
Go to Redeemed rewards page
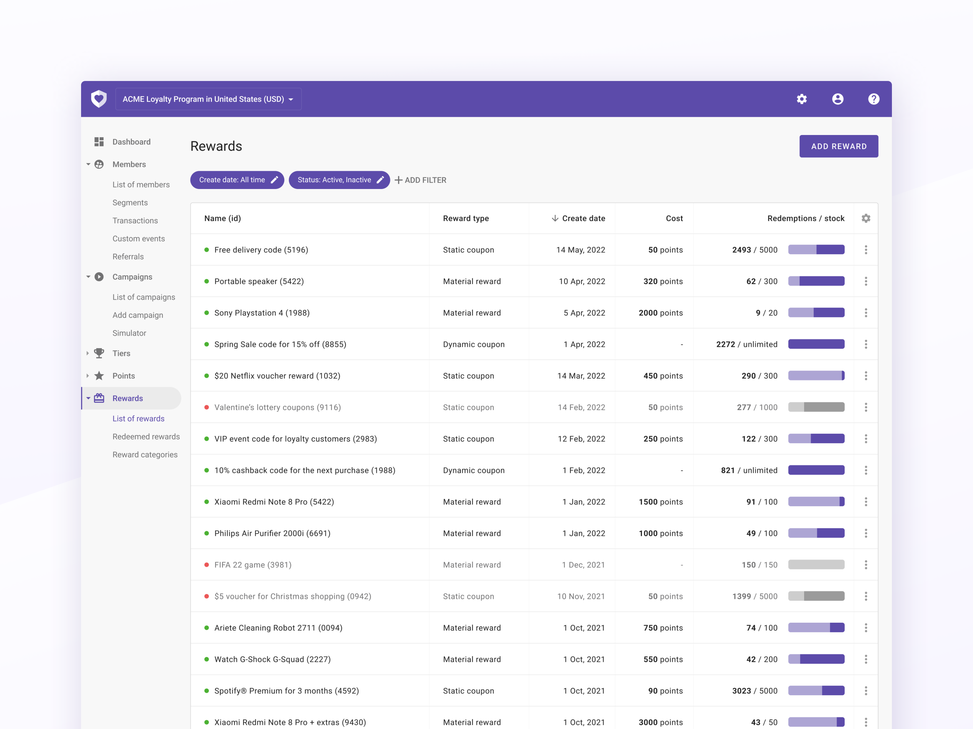click(146, 436)
